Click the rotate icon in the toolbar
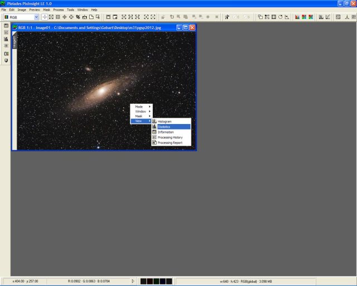This screenshot has height=286, width=357. [279, 17]
